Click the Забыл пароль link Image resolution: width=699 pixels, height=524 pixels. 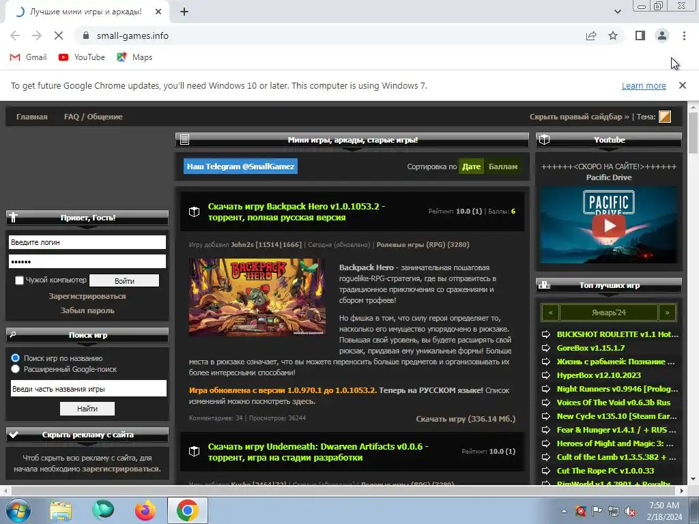point(87,310)
